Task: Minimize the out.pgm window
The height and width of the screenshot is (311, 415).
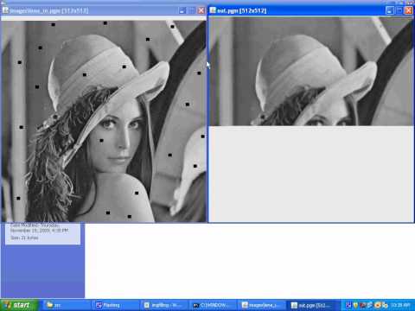Action: tap(389, 10)
